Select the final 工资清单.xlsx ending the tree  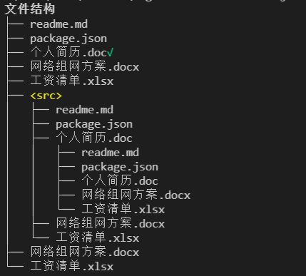click(72, 266)
